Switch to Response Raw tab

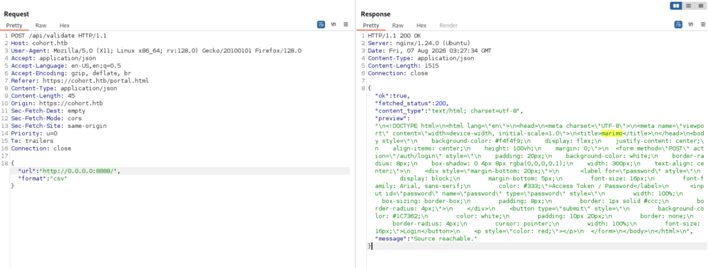point(398,26)
